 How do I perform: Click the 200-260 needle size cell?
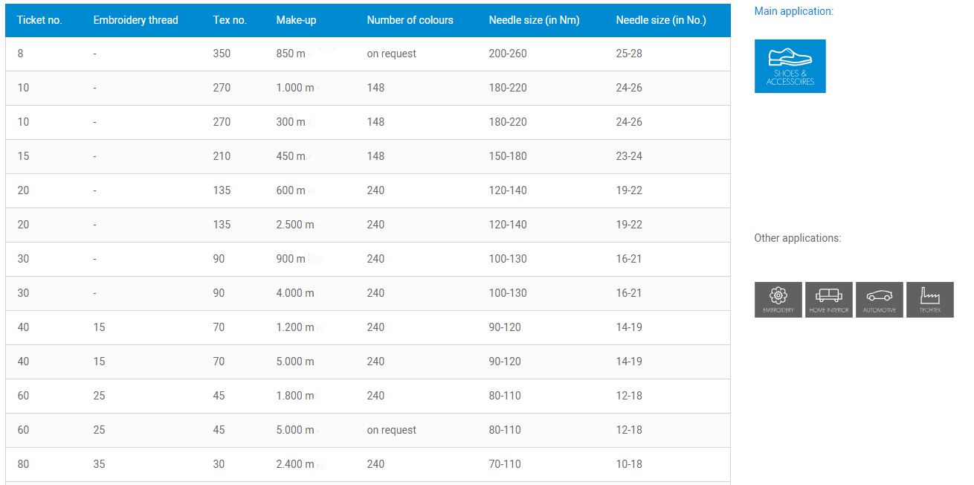508,54
